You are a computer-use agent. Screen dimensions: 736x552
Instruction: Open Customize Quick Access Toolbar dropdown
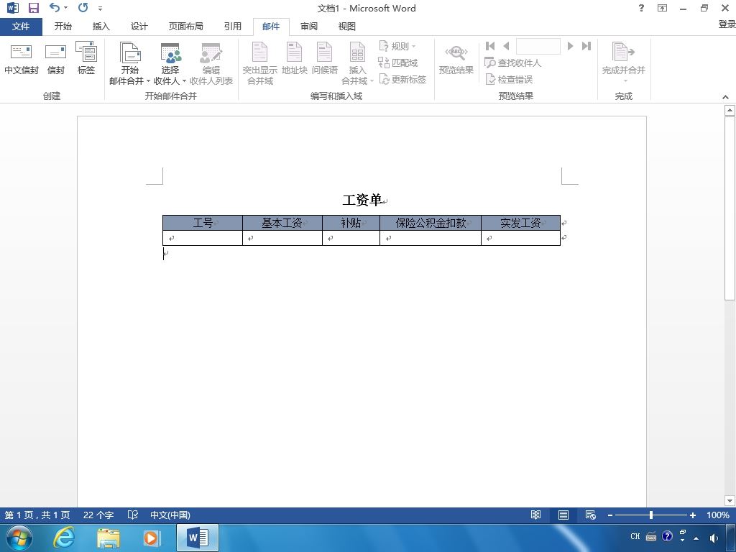coord(101,9)
